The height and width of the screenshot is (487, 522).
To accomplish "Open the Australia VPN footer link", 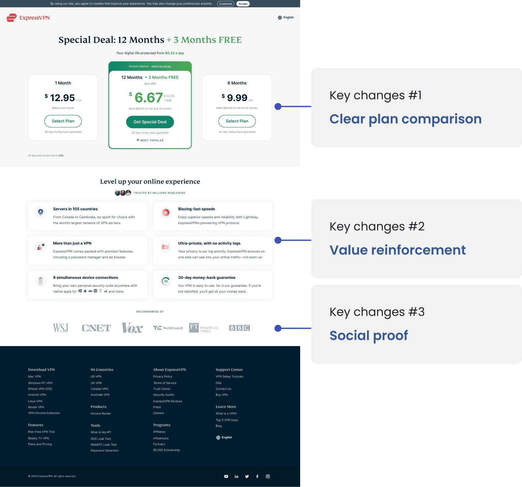I will (x=100, y=395).
